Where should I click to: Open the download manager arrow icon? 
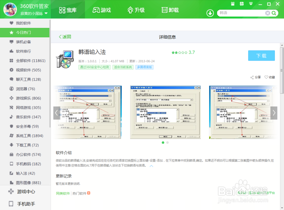click(210, 13)
